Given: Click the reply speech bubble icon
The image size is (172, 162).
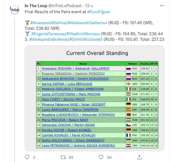Looking at the screenshot, I should click(27, 157).
